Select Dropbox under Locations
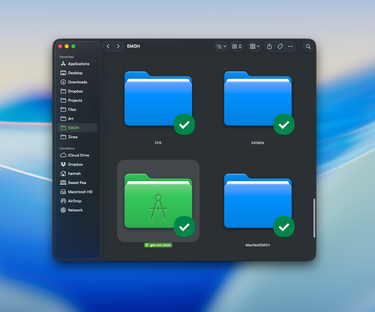375x312 pixels. pos(78,164)
